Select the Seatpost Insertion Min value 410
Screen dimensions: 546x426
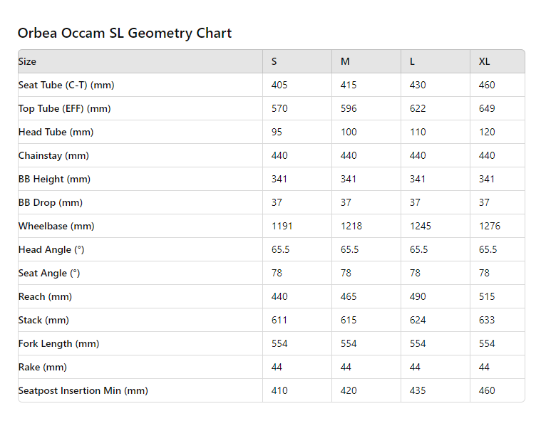coord(279,390)
